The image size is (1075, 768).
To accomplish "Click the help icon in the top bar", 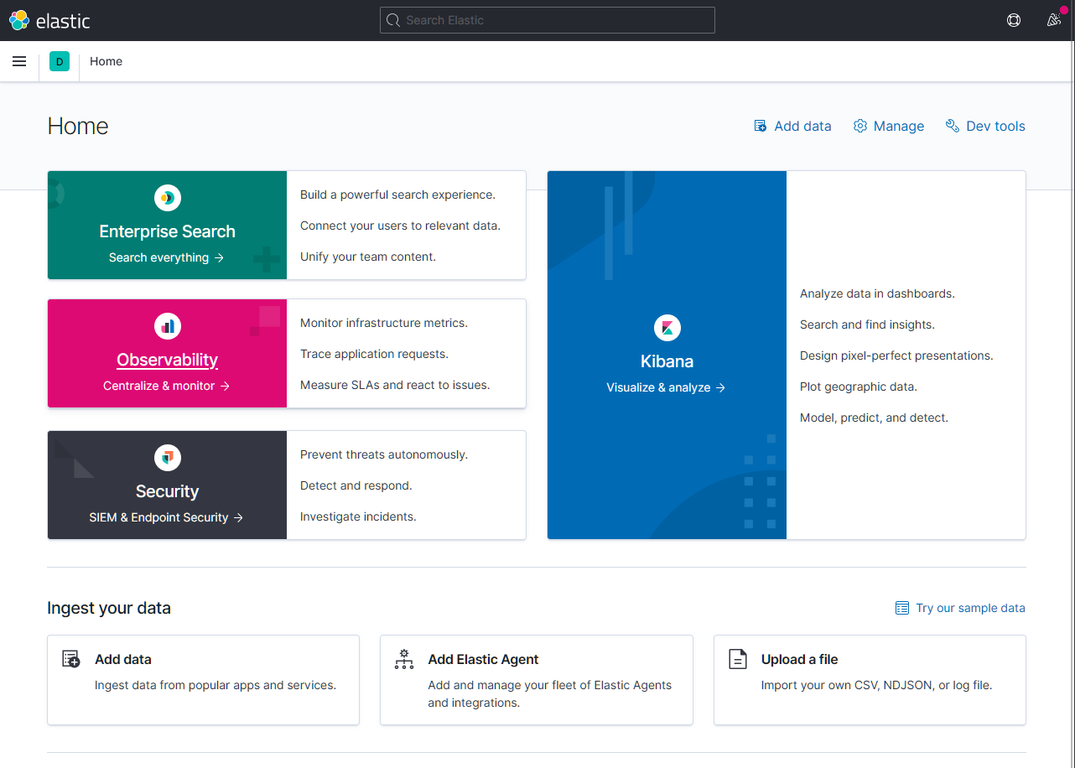I will [1014, 19].
